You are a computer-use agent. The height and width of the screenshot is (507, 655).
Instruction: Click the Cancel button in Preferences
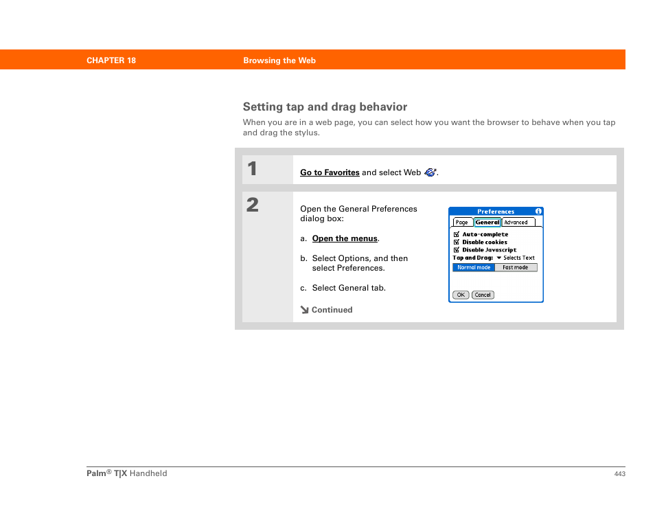pyautogui.click(x=483, y=295)
